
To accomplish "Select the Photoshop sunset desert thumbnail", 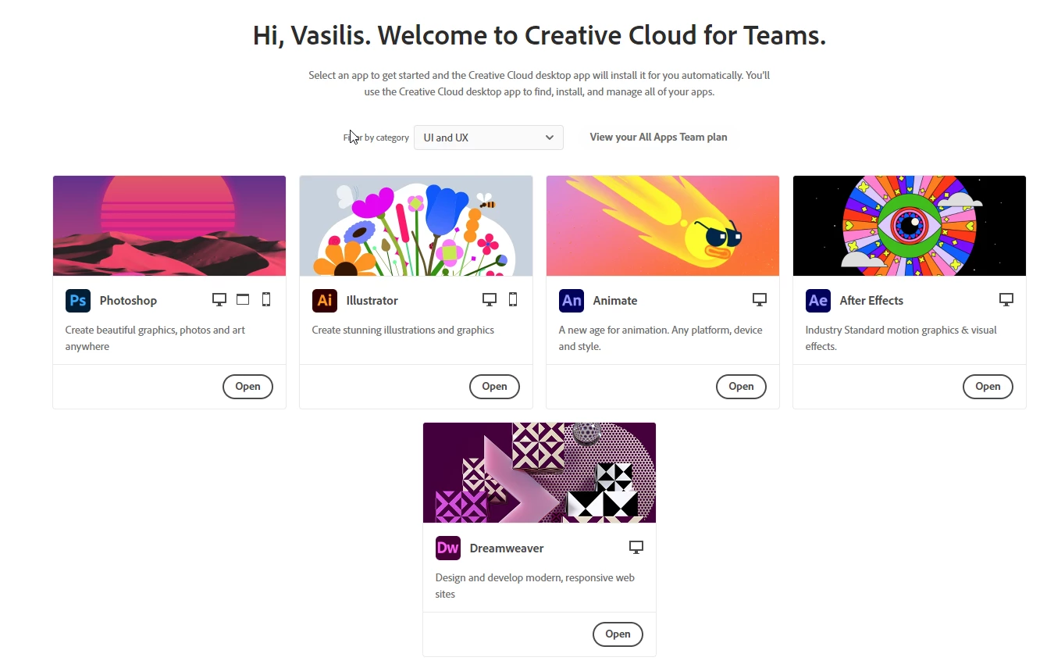I will (x=169, y=226).
